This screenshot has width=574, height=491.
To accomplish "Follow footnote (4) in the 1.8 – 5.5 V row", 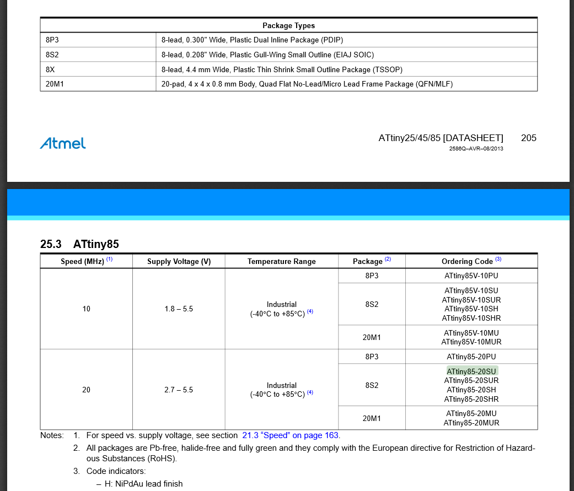I will click(310, 312).
